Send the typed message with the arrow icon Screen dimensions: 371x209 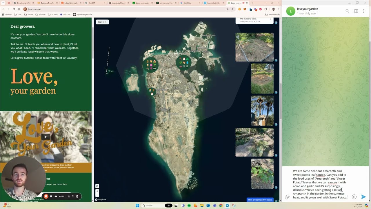(x=364, y=197)
